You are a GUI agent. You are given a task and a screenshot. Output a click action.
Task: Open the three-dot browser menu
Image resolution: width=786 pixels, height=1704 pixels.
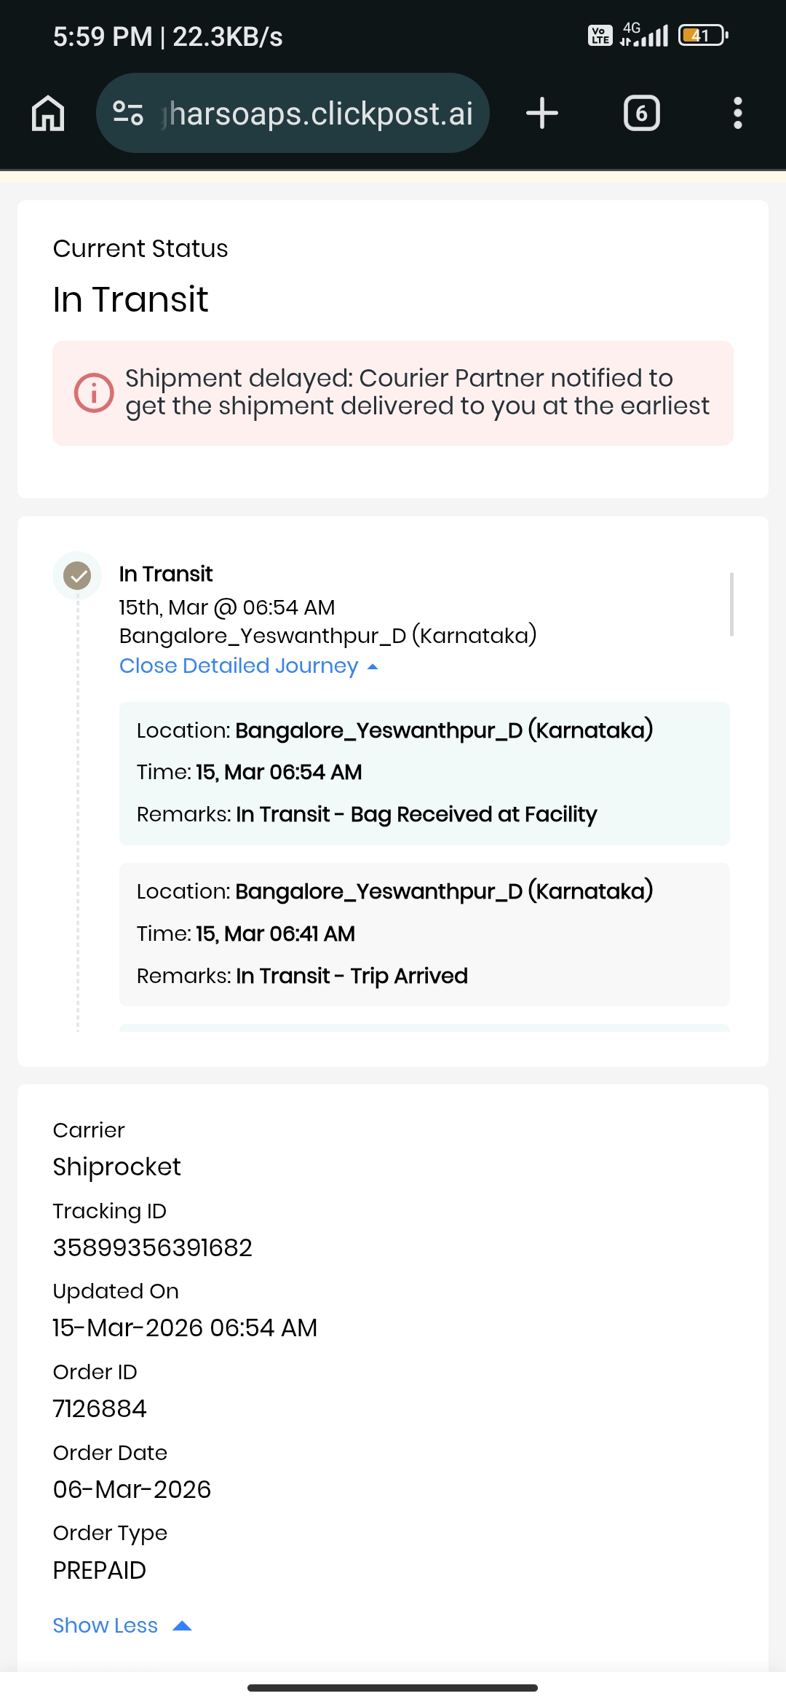pyautogui.click(x=737, y=114)
